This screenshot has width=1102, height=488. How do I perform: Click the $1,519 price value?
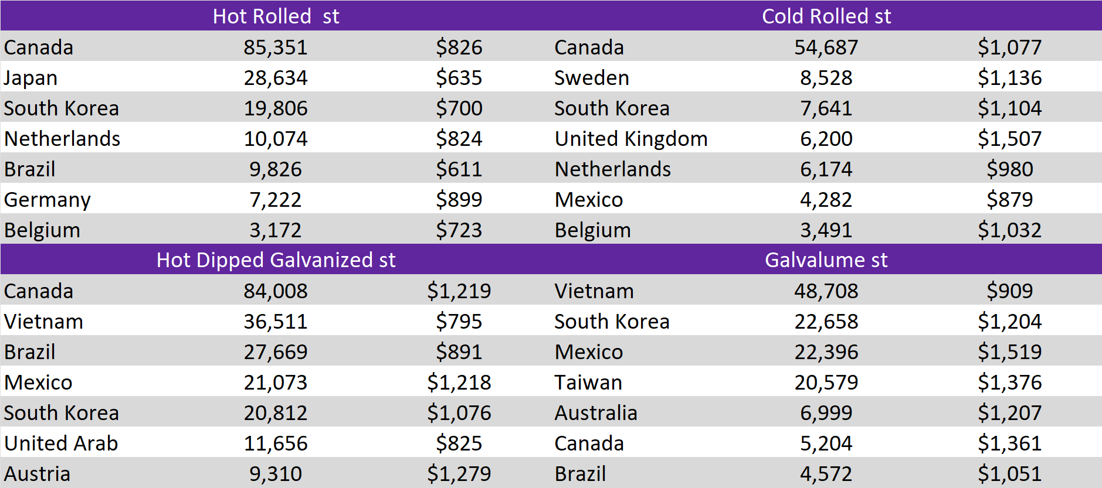(x=1009, y=352)
